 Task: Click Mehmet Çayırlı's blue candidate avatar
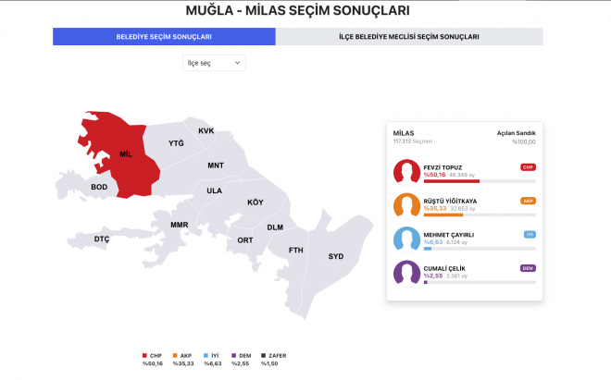(x=406, y=239)
